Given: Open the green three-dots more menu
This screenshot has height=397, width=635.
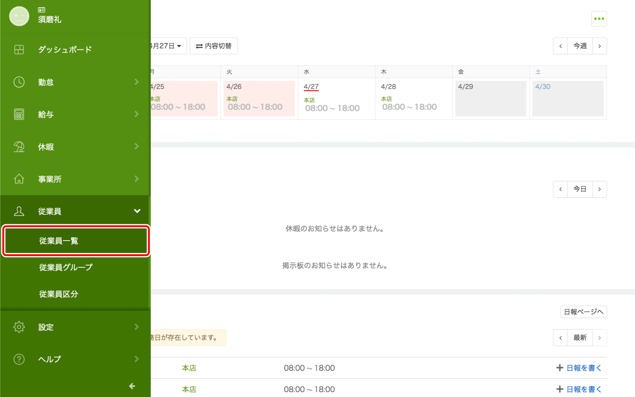Looking at the screenshot, I should click(x=599, y=19).
